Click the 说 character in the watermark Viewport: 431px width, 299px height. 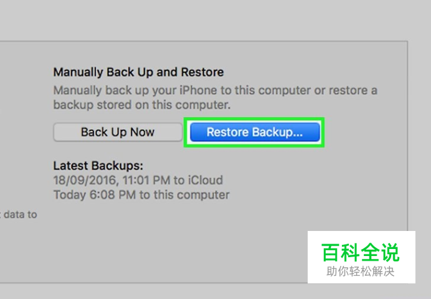[390, 252]
